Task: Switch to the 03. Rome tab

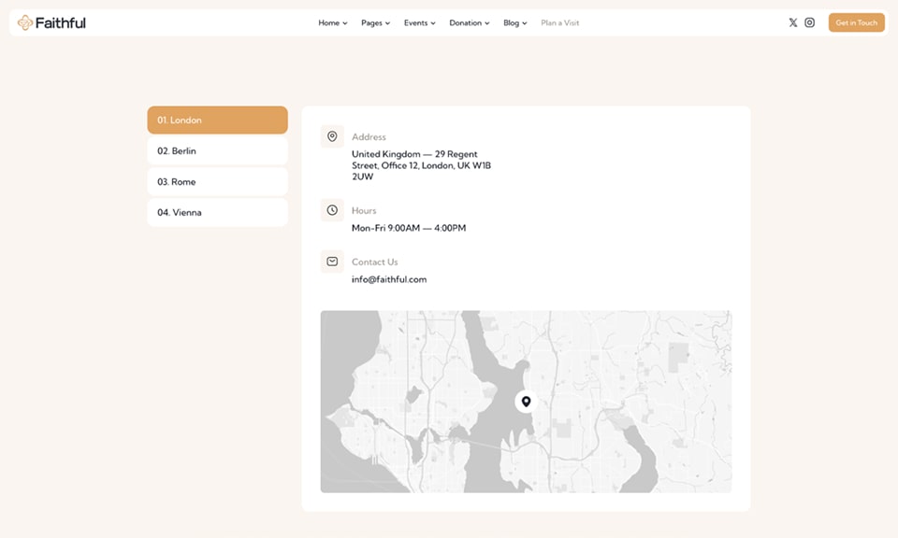Action: tap(217, 182)
